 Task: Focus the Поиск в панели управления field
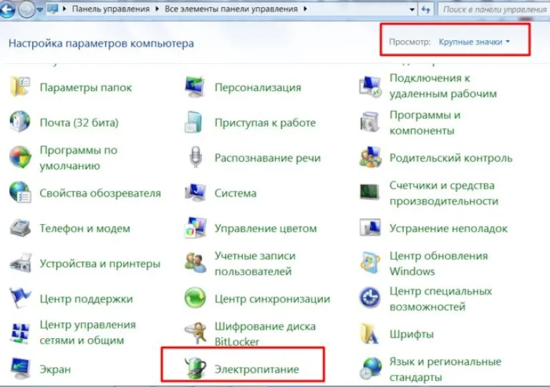pyautogui.click(x=494, y=9)
